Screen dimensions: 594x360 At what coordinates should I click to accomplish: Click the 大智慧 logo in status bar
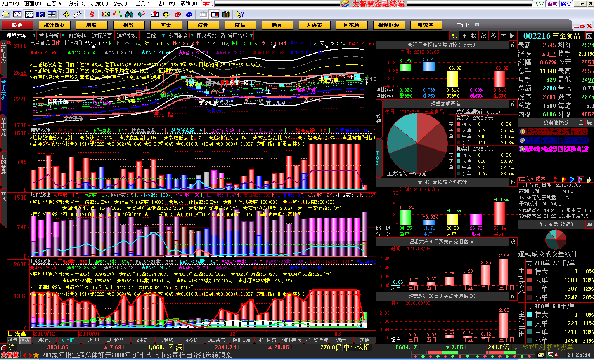point(10,355)
